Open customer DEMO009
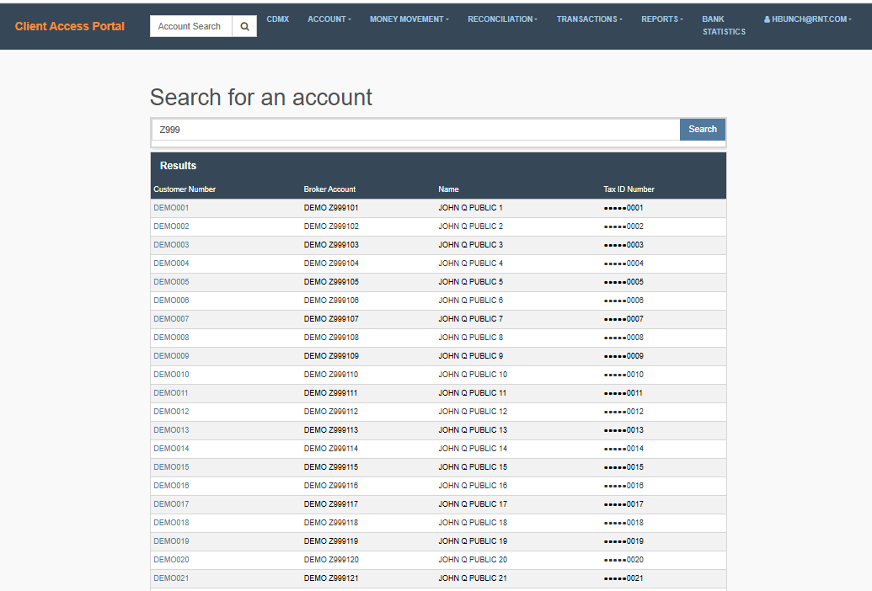 point(171,356)
